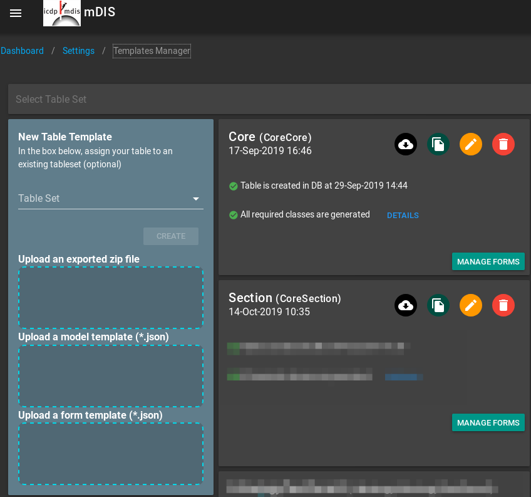Duplicate the Section table template
The width and height of the screenshot is (531, 497).
(x=438, y=306)
